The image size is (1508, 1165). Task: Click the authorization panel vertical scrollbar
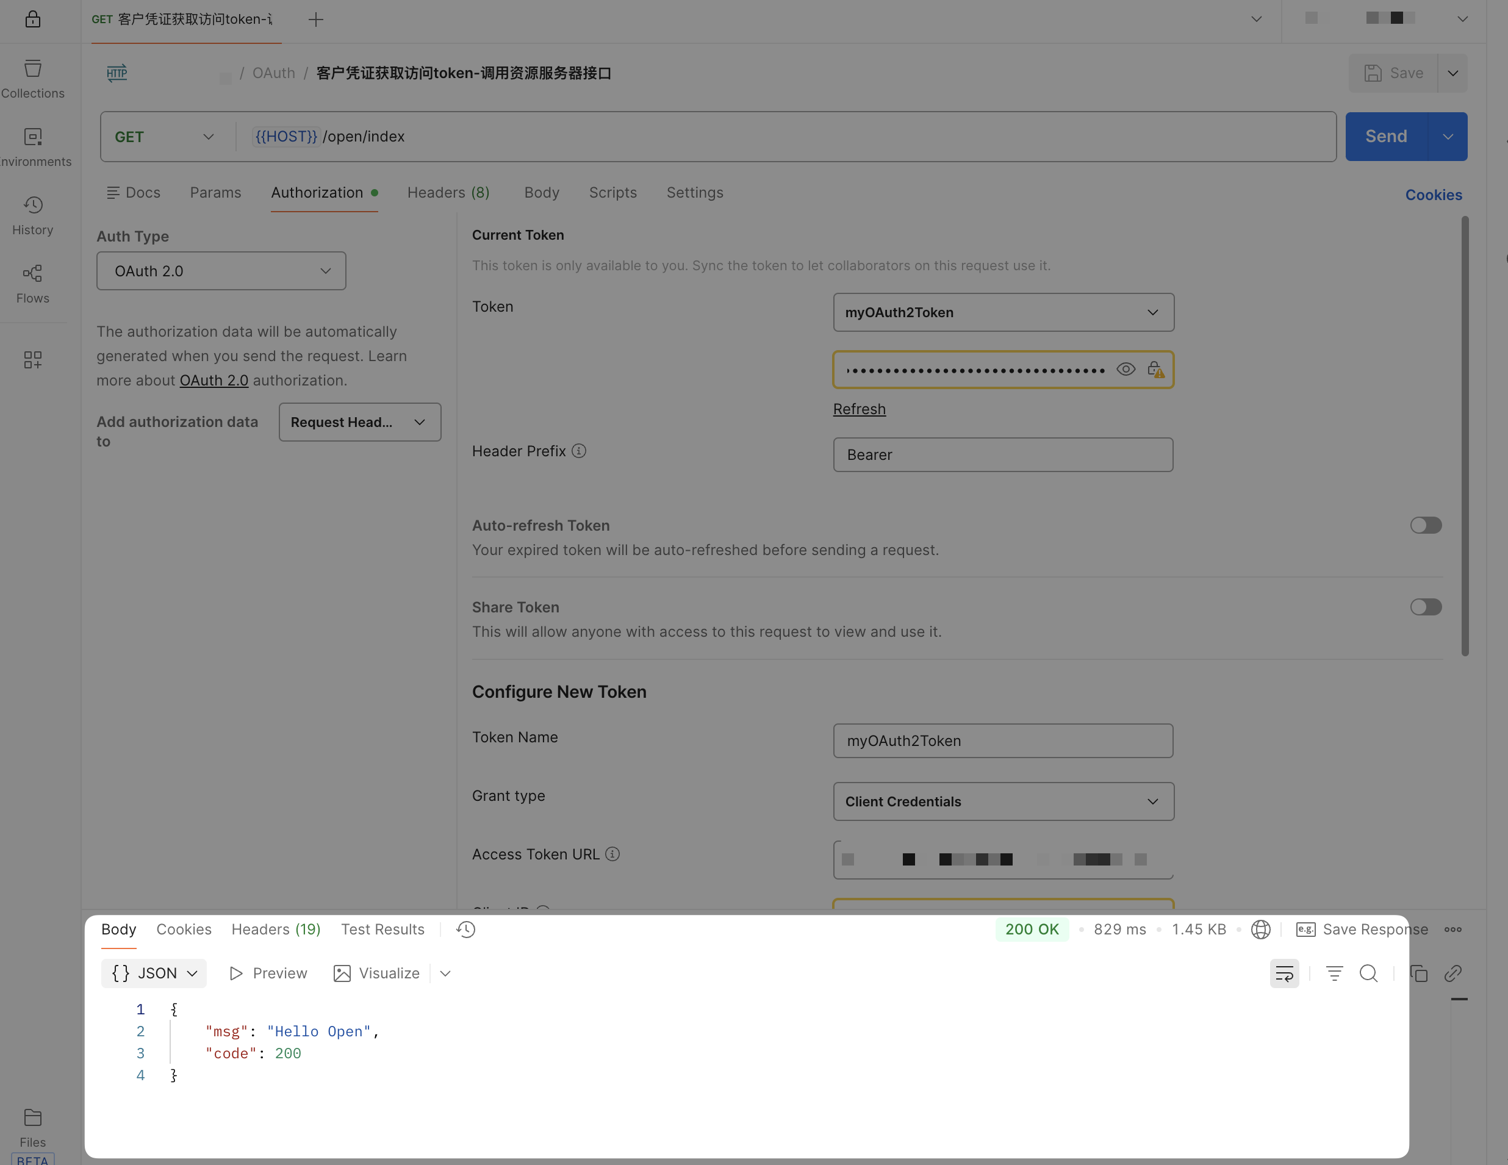point(1465,435)
